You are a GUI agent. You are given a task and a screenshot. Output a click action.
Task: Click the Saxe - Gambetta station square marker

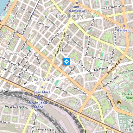point(77,3)
